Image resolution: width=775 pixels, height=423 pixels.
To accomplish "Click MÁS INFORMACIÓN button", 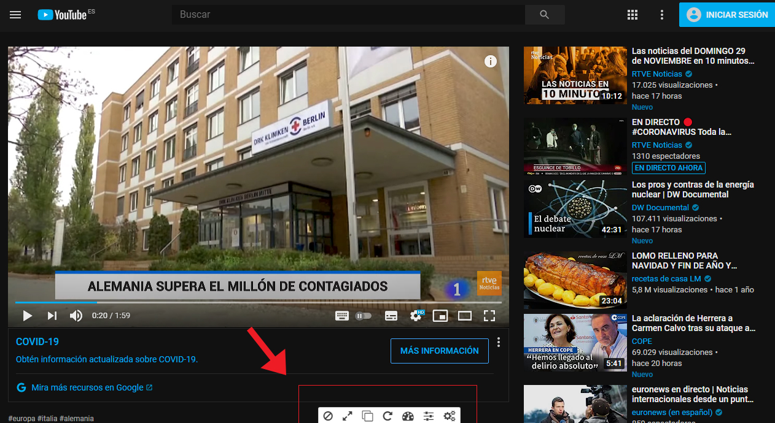I will [440, 351].
